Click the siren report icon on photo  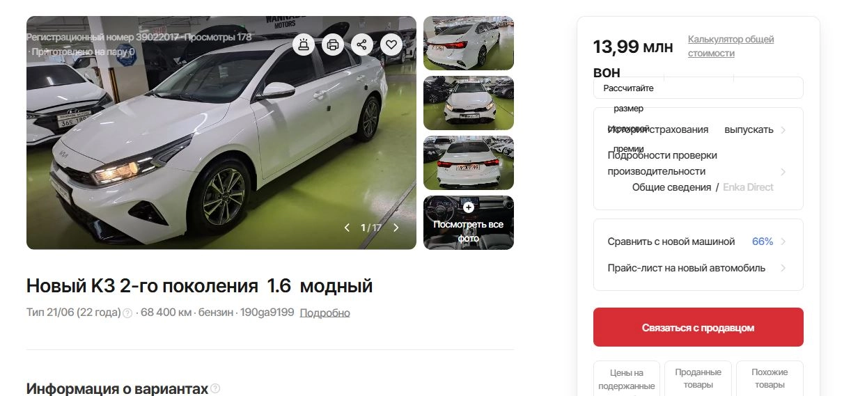(x=303, y=45)
